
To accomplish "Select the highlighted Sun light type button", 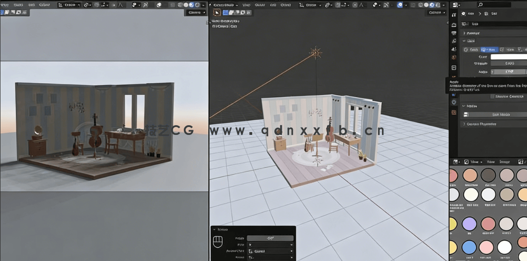I will coord(490,49).
